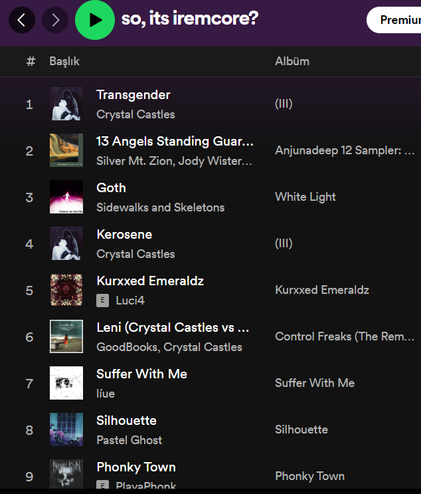Screen dimensions: 421x494
Task: Open the Control Freaks album link
Action: [345, 336]
